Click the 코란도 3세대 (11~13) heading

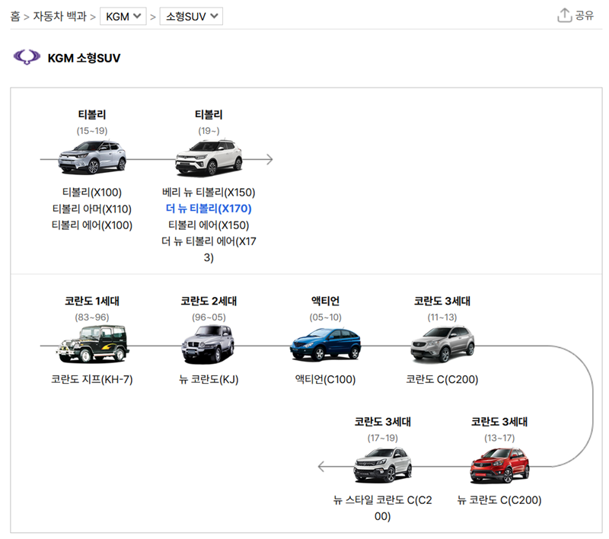coord(442,301)
